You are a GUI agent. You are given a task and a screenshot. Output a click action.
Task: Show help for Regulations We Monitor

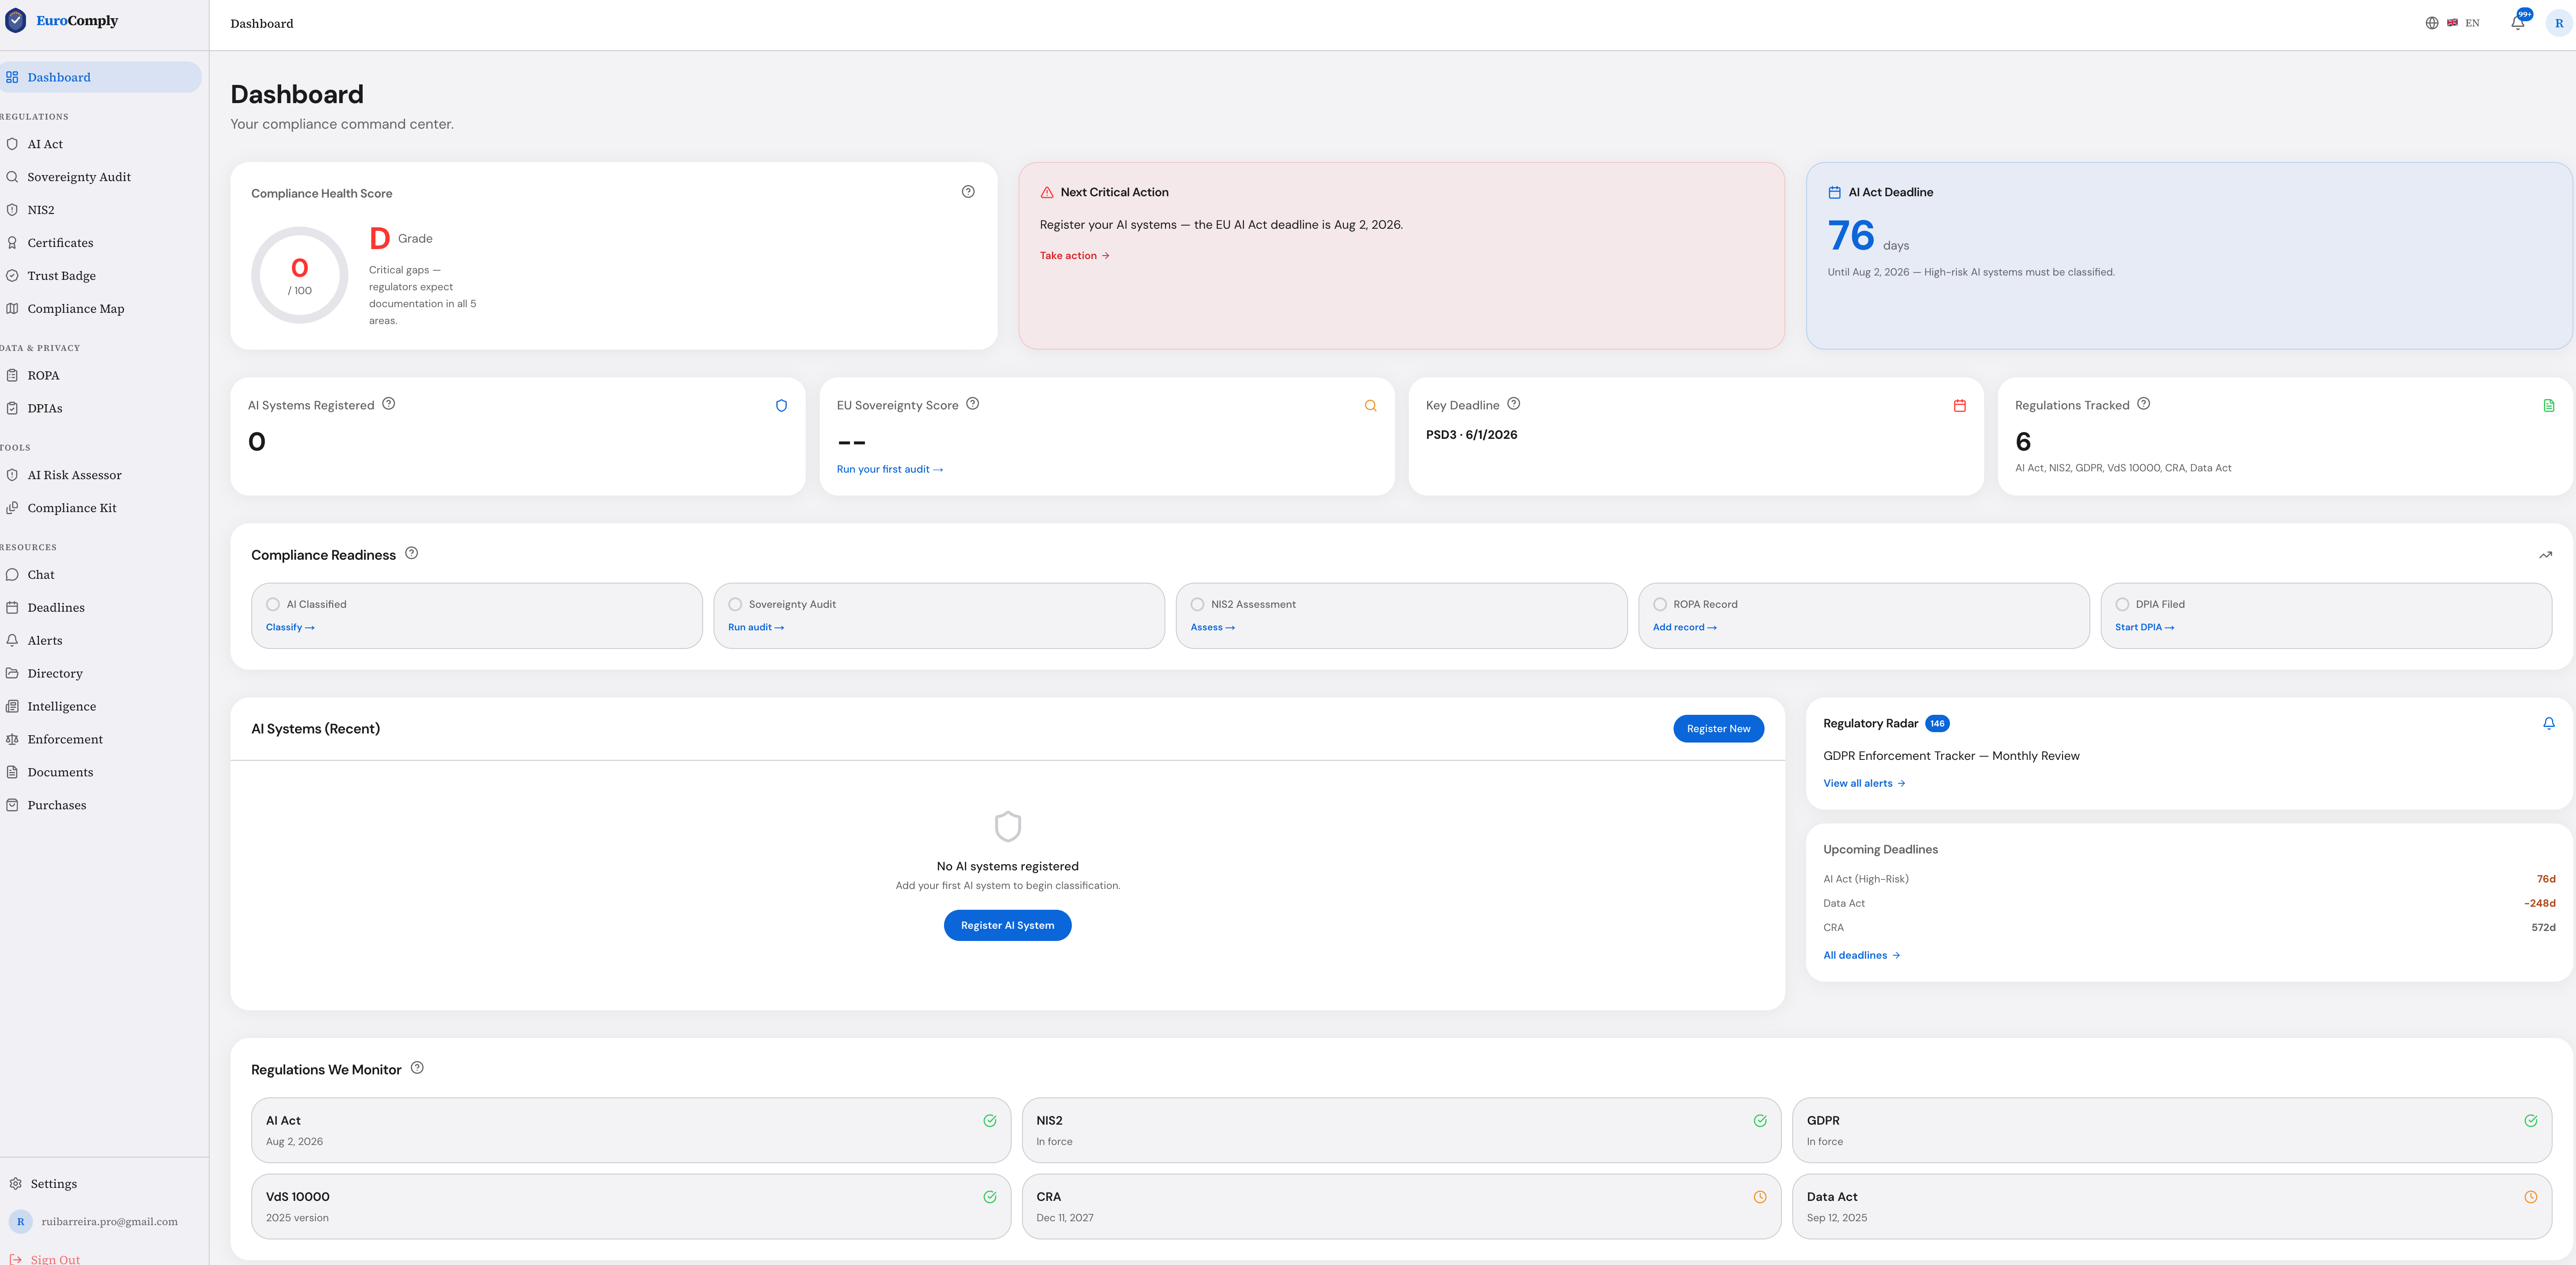click(417, 1068)
